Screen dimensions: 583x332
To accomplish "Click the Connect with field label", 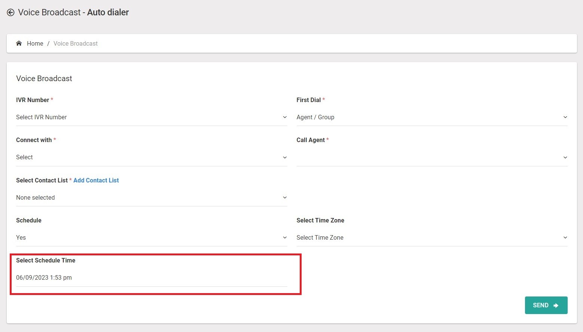I will tap(34, 140).
